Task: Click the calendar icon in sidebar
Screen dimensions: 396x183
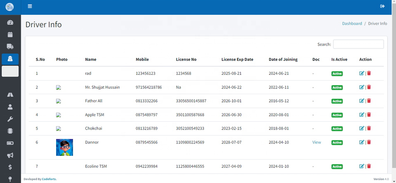Action: point(10,34)
